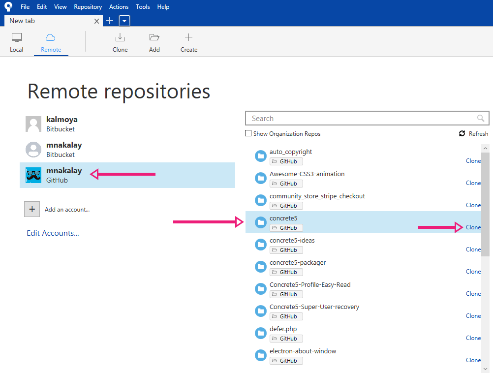The width and height of the screenshot is (493, 373).
Task: Open the Repository menu
Action: coord(88,6)
